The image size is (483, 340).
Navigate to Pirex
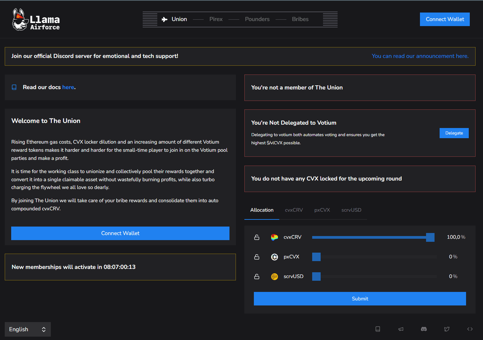216,19
